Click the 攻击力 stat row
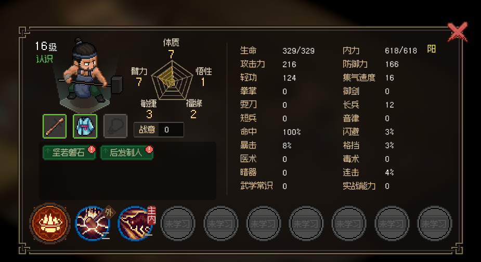Viewport: 481px width, 262px height. (268, 64)
